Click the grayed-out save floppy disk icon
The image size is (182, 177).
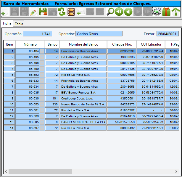pos(15,12)
